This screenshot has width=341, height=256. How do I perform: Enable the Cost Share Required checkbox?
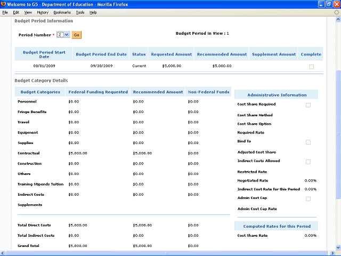tap(308, 105)
